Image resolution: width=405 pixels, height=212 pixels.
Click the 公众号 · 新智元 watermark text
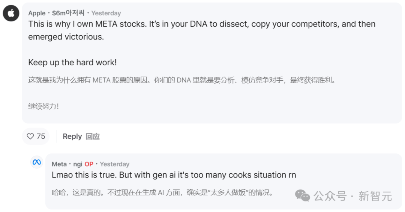tap(352, 196)
